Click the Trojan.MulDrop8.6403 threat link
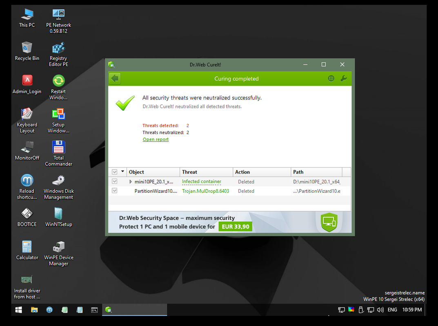 [x=206, y=191]
